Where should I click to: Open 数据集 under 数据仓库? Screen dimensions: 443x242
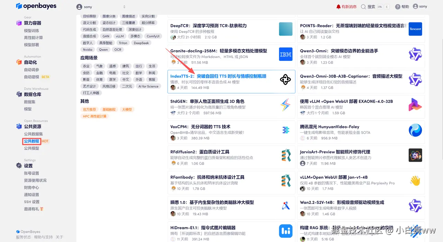click(29, 102)
